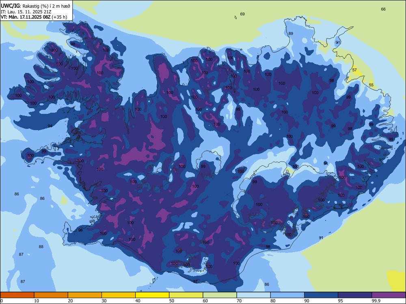Pick the 80–90 light blue legend swatch

(287, 295)
